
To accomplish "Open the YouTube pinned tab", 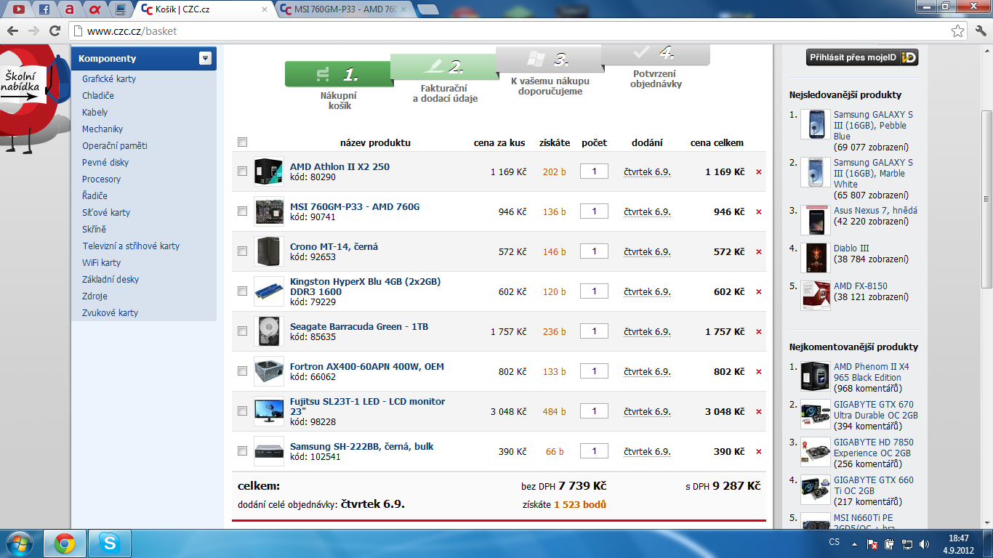I will pyautogui.click(x=18, y=9).
